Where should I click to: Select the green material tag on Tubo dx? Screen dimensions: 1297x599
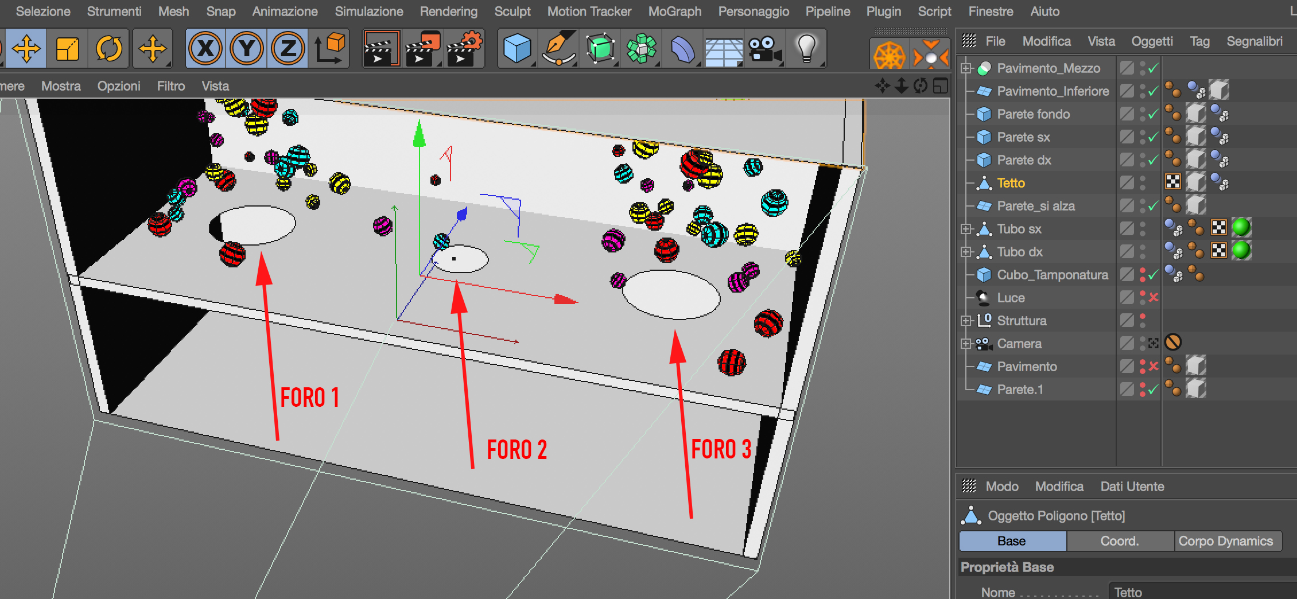pyautogui.click(x=1241, y=251)
